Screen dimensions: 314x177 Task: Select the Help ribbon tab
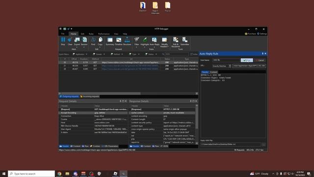125,34
